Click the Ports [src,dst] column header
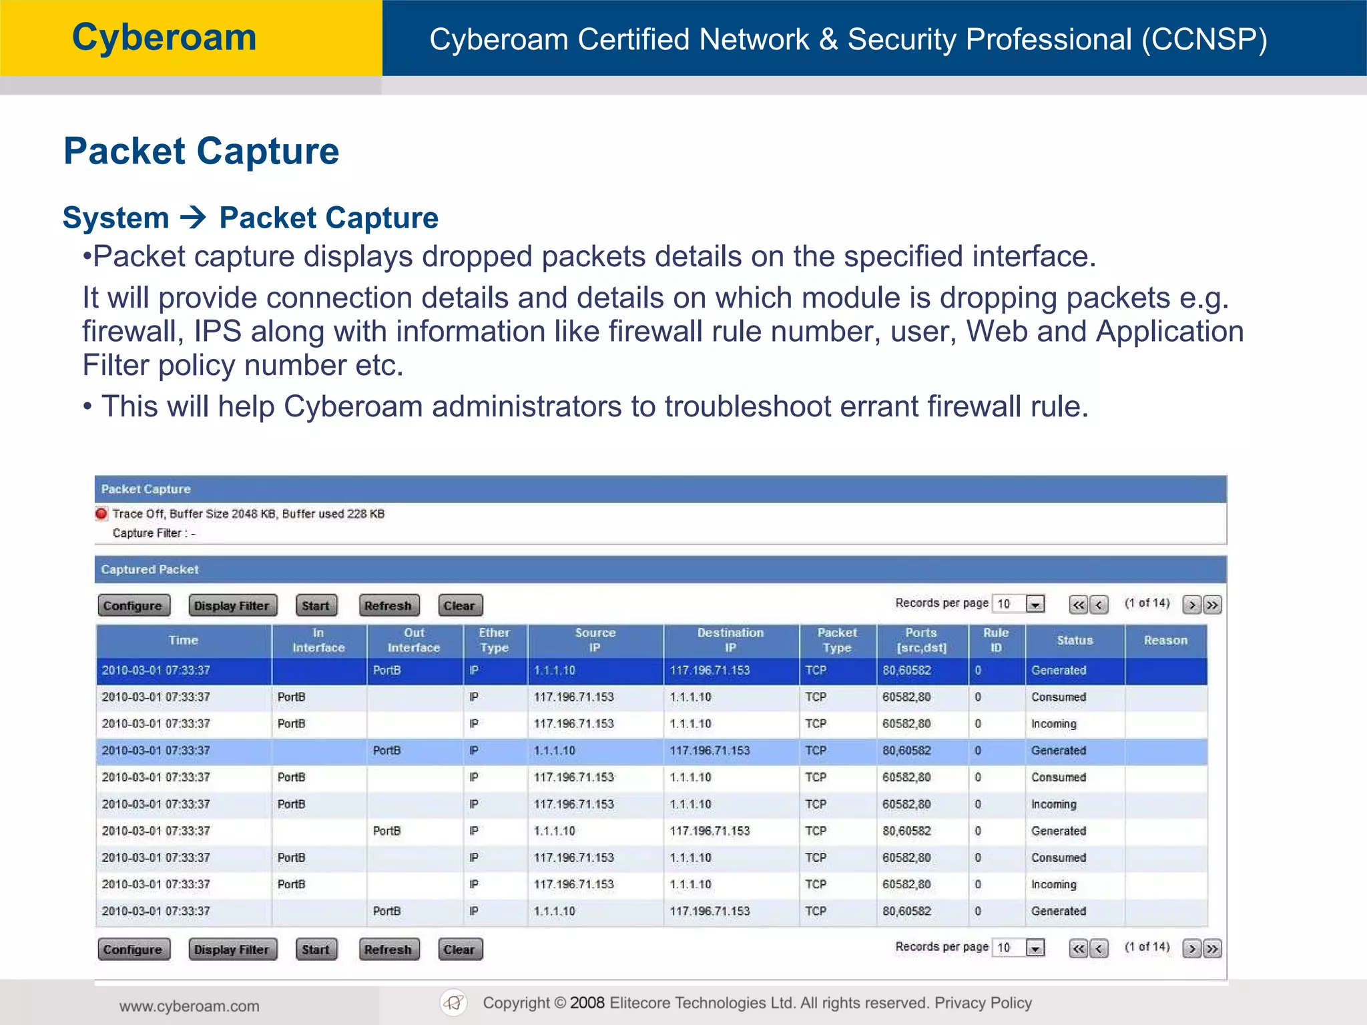Screen dimensions: 1367x1025 [922, 641]
